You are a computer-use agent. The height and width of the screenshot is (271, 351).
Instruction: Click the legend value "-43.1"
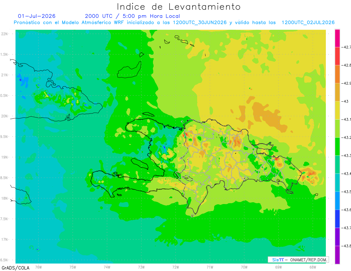point(347,119)
